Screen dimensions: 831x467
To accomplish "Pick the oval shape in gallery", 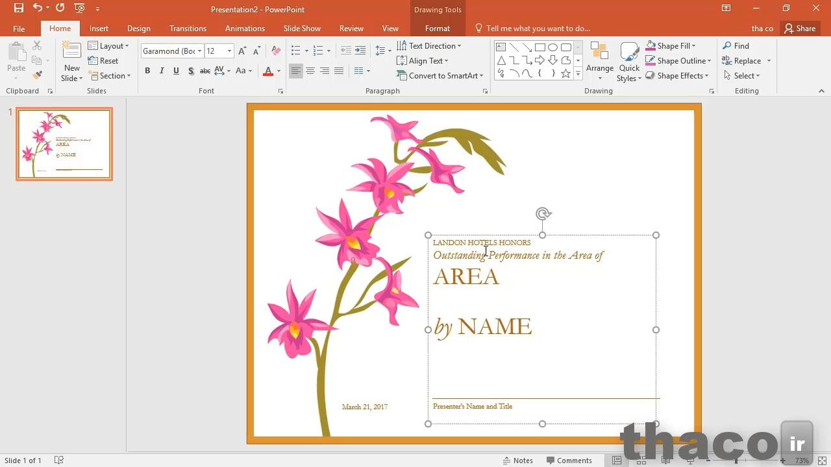I will tap(552, 47).
